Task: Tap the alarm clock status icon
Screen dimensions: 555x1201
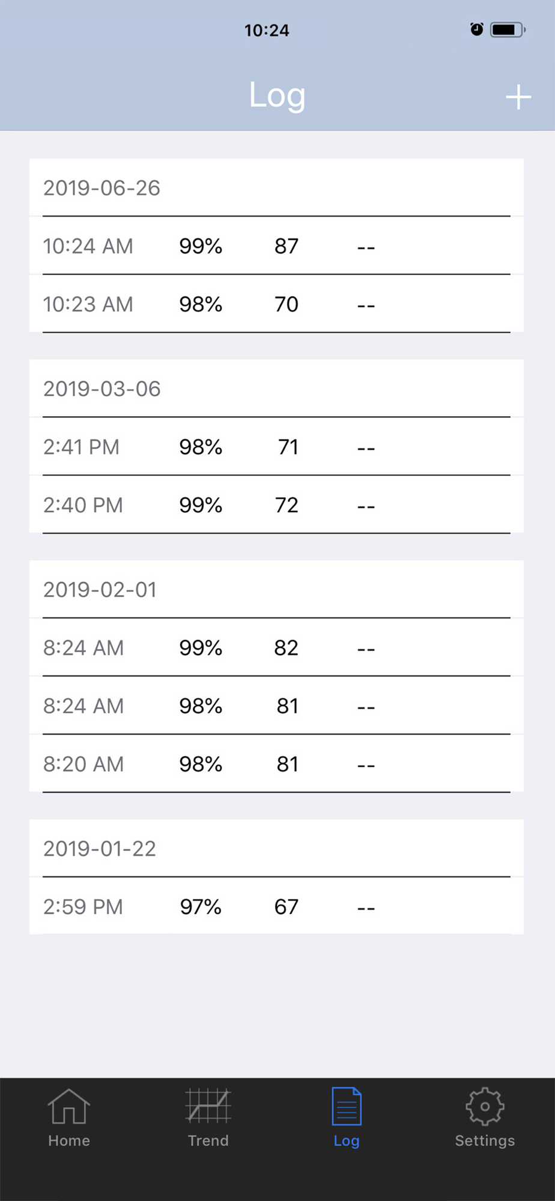Action: tap(477, 29)
